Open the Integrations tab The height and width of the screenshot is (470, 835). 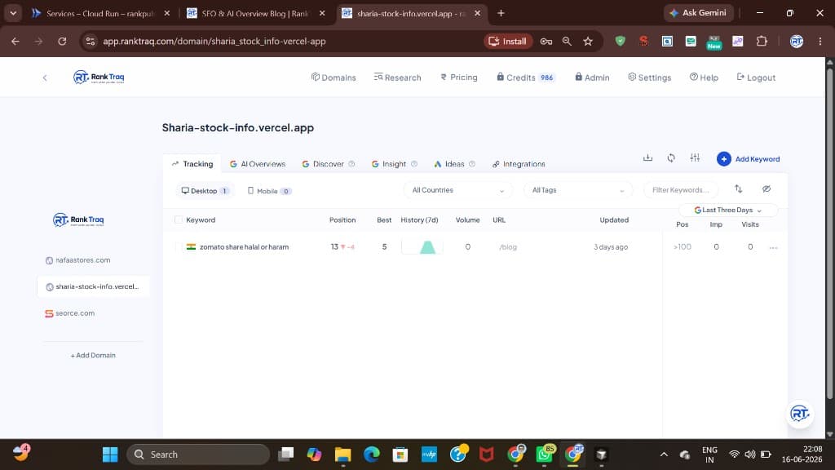click(519, 163)
